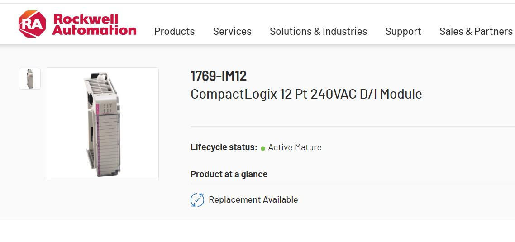Select the small product thumbnail image
This screenshot has width=515, height=242.
point(30,79)
